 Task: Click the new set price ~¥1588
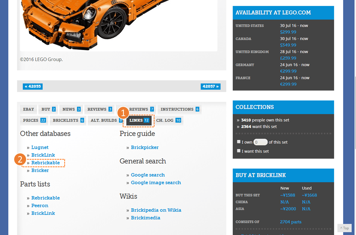click(x=288, y=195)
